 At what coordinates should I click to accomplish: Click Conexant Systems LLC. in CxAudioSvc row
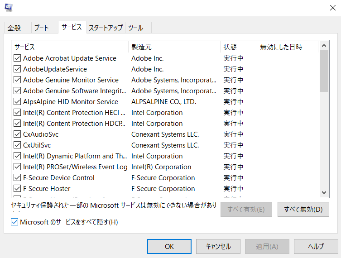click(165, 134)
